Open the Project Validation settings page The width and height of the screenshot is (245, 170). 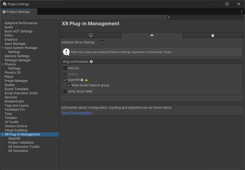click(x=21, y=142)
